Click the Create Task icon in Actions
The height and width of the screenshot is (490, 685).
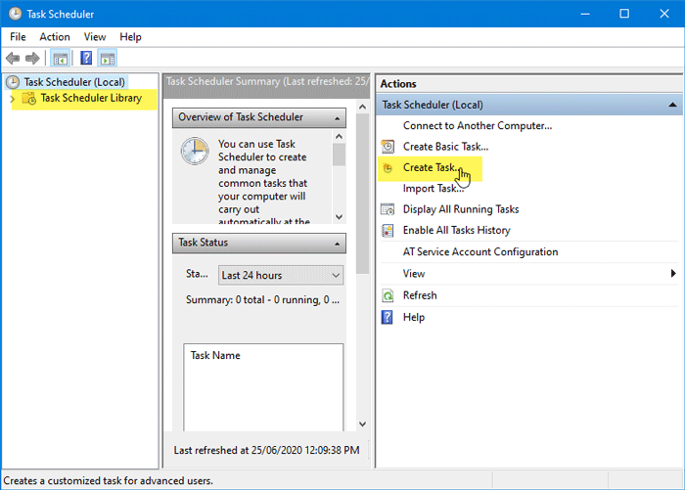[388, 167]
